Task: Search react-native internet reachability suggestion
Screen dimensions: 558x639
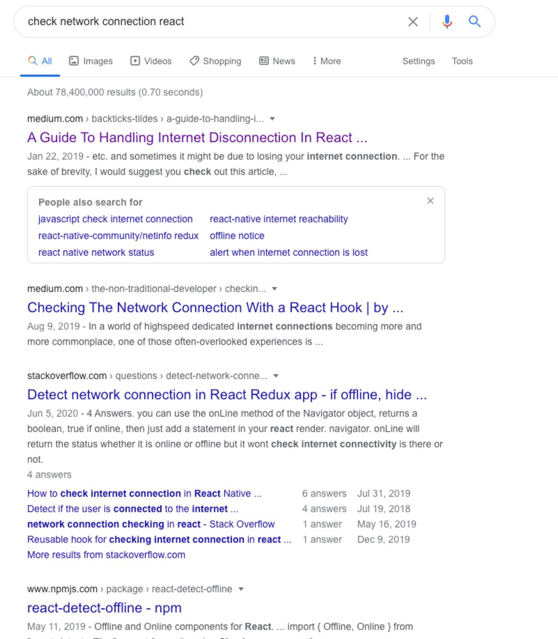Action: pos(279,219)
